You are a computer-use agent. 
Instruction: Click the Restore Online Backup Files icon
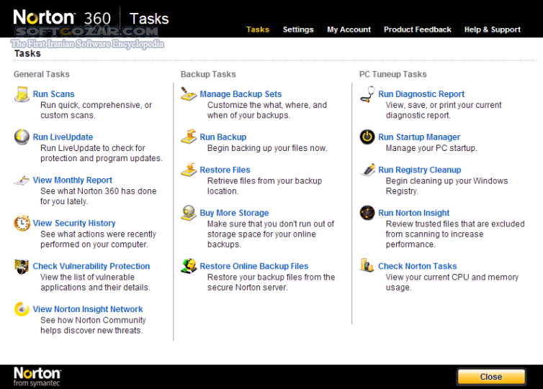[189, 266]
